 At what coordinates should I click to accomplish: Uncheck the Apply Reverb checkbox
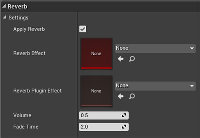click(x=83, y=29)
